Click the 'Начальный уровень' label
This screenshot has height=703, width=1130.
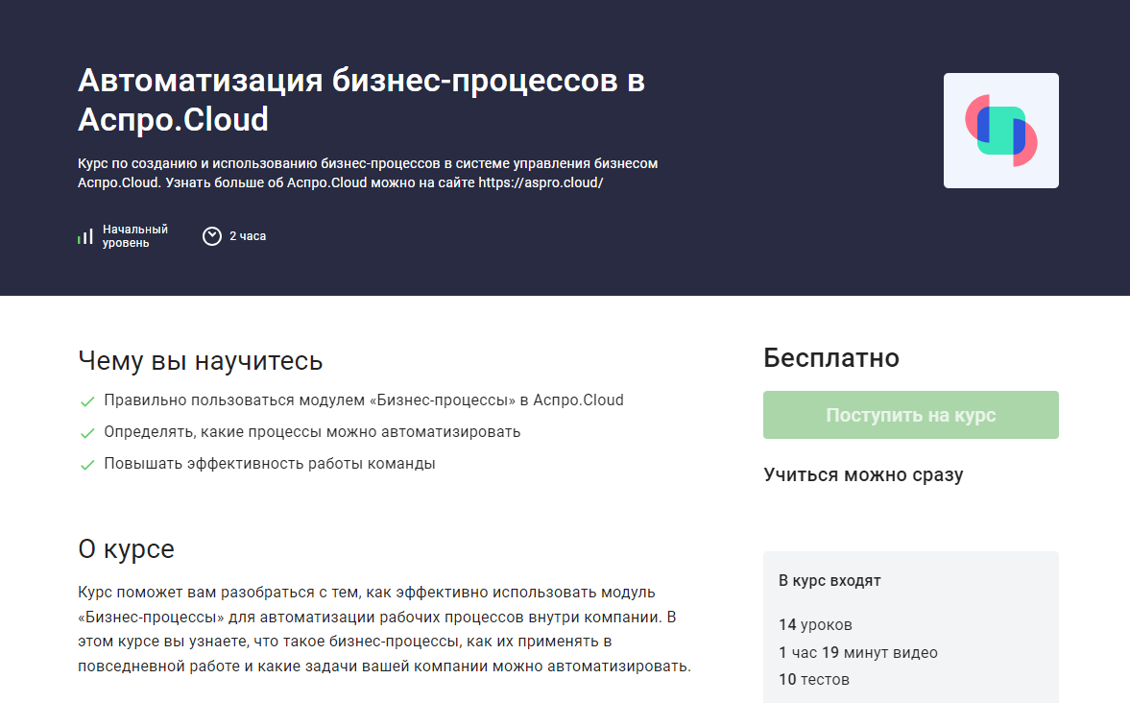point(134,236)
